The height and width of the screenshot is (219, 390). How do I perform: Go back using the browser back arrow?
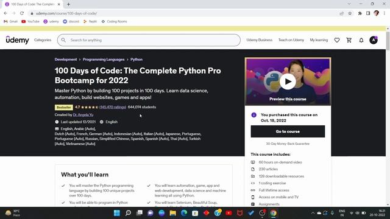(x=5, y=13)
